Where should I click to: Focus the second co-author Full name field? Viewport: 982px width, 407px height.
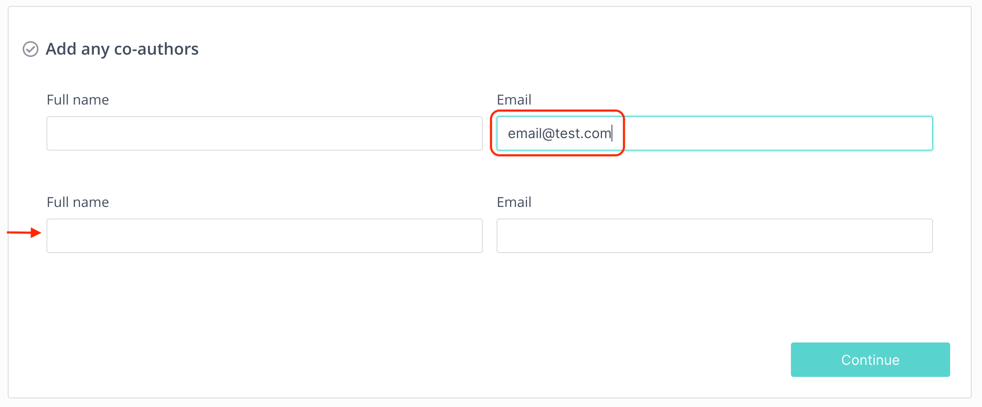click(x=264, y=236)
